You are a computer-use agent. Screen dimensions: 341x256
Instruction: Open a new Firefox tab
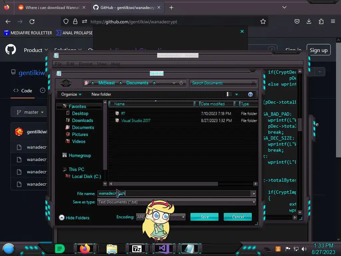click(x=171, y=8)
